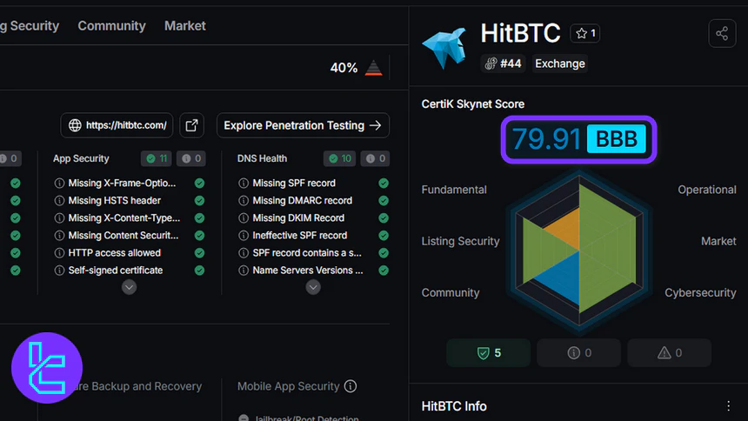This screenshot has height=421, width=748.
Task: Click the DNS Health heading
Action: (x=262, y=158)
